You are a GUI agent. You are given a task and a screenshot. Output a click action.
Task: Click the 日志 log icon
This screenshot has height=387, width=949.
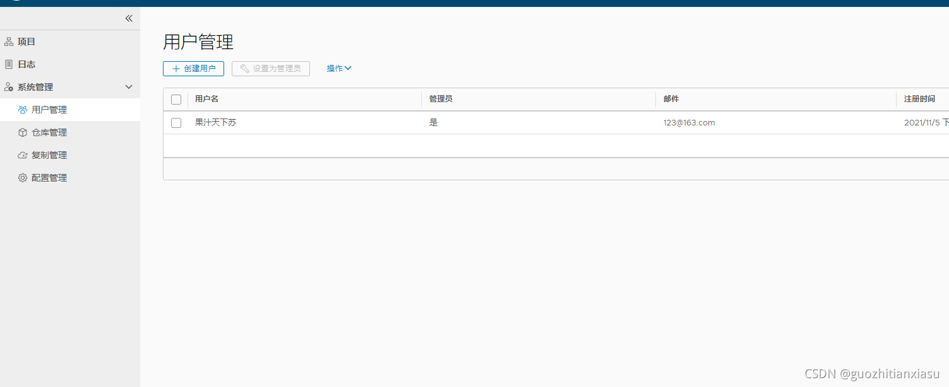click(9, 64)
